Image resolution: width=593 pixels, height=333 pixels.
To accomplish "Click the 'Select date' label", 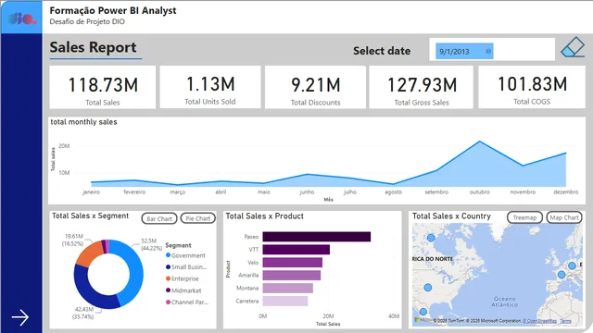I will click(x=382, y=51).
